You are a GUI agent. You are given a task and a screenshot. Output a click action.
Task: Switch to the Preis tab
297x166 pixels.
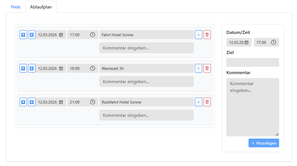[16, 7]
